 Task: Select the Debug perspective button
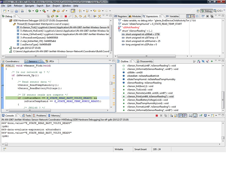[206, 11]
